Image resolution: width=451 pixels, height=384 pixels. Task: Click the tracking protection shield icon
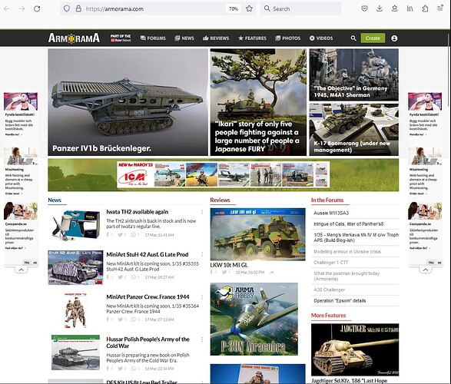point(67,8)
